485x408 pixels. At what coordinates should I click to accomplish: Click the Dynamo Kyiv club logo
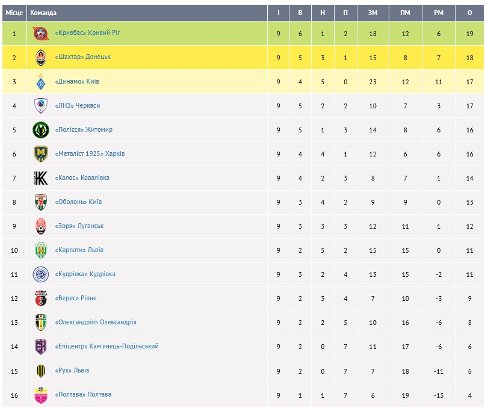(40, 82)
